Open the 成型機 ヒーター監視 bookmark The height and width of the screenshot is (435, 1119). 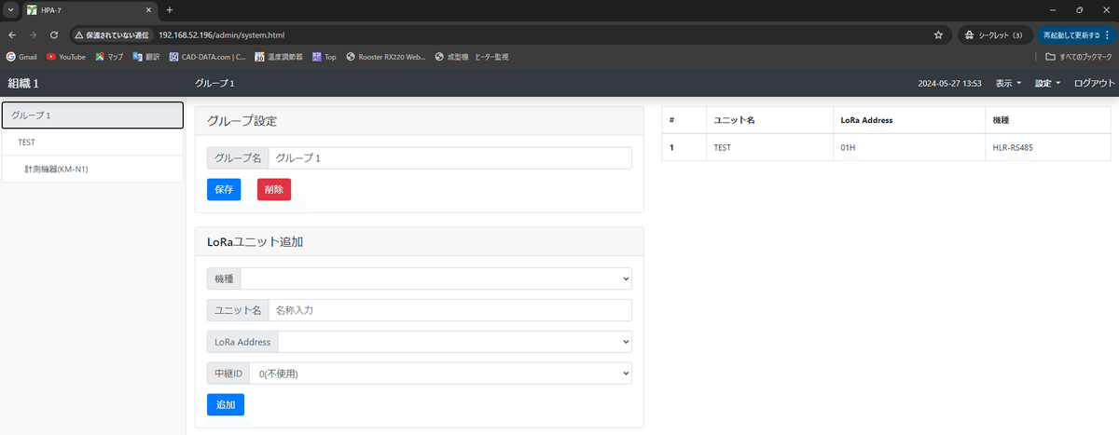472,57
